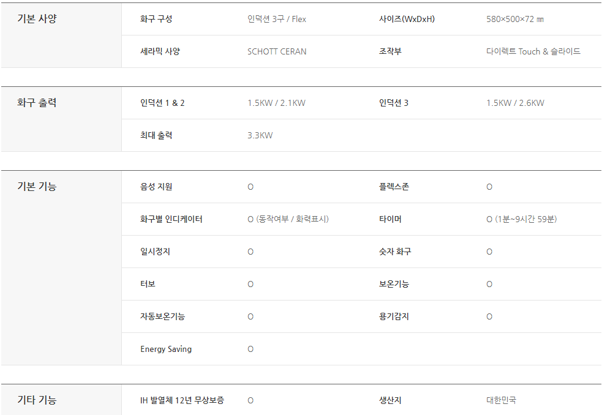Screen dimensions: 602x415
Task: Click the 기본 기능 category label
Action: pyautogui.click(x=37, y=186)
